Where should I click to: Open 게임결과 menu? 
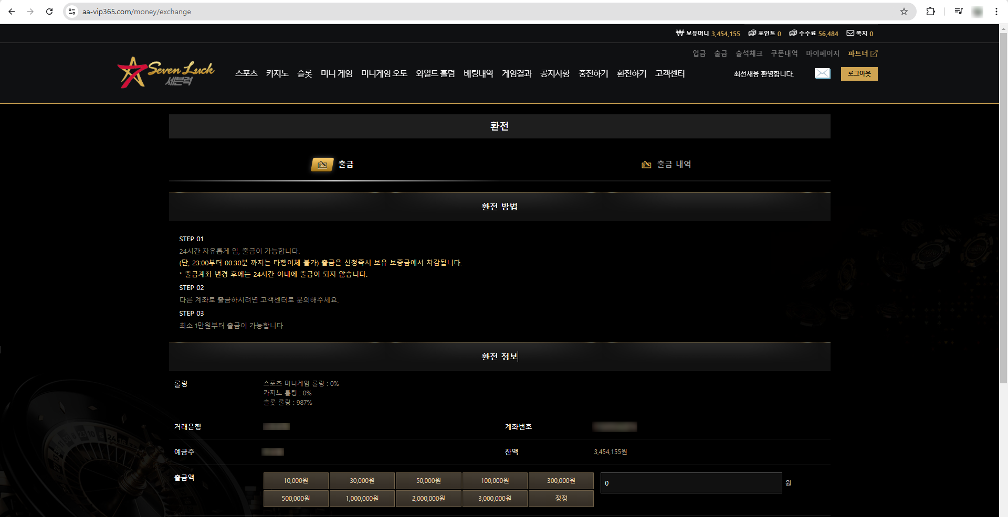[x=517, y=73]
